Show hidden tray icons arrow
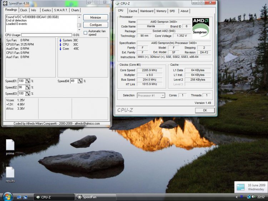Screen dimensions: 268x201 [237, 197]
